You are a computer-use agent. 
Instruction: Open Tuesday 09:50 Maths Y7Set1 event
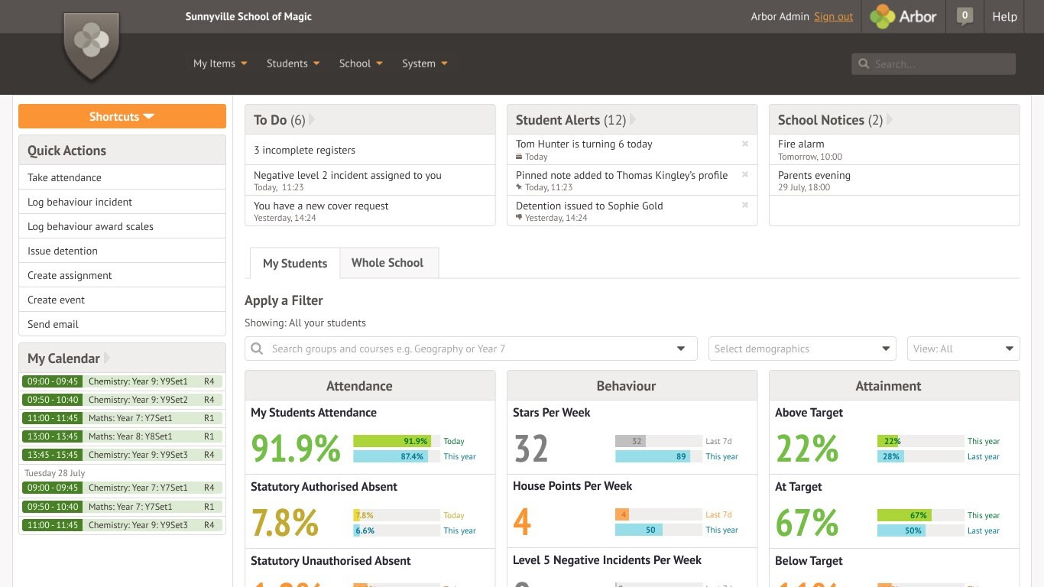pyautogui.click(x=122, y=507)
